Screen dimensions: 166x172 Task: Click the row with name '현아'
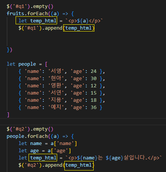click(62, 79)
